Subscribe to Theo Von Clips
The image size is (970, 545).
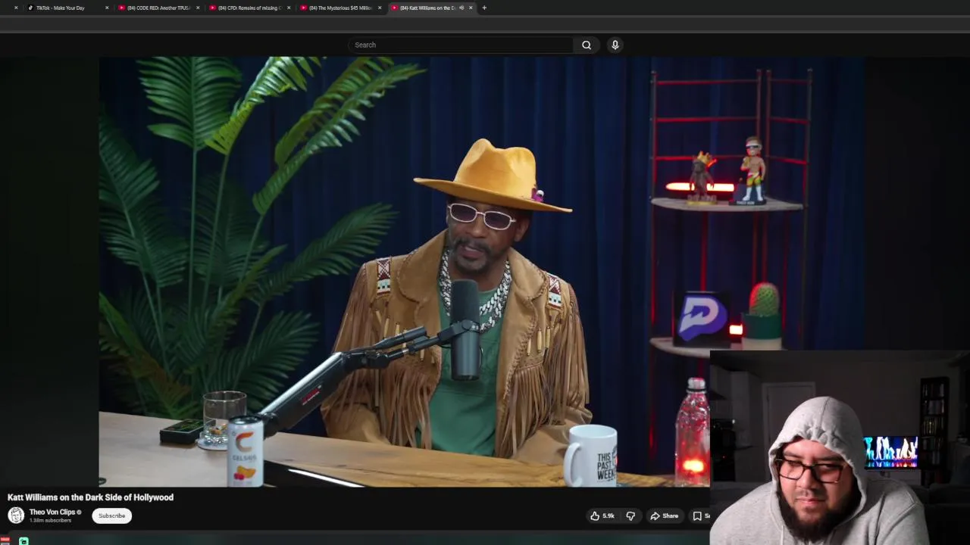click(111, 515)
